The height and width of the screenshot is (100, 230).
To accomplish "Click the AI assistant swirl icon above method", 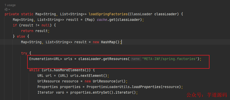I will 6,9.
